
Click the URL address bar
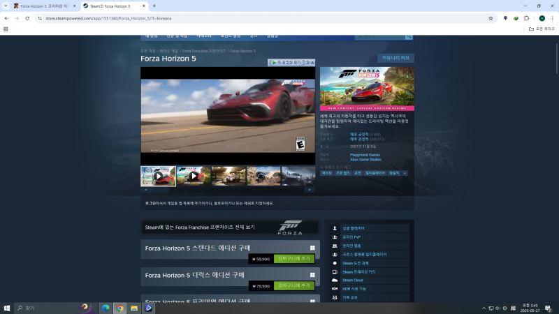pos(264,18)
